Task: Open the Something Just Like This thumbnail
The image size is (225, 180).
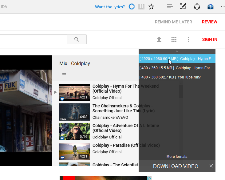Action: coord(75,112)
